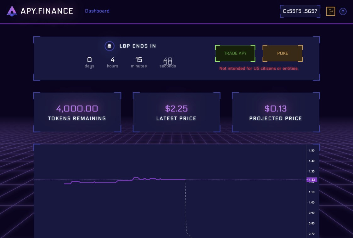Screen dimensions: 353x238
Task: Click the 4 hours countdown value
Action: [112, 59]
